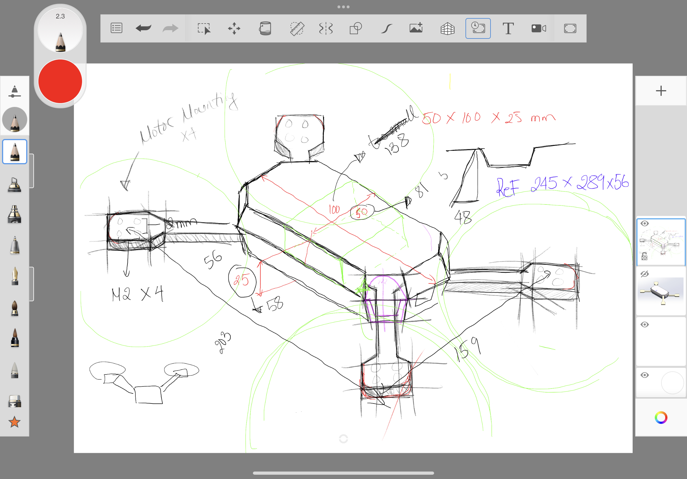Add text with the T tool

pyautogui.click(x=508, y=29)
